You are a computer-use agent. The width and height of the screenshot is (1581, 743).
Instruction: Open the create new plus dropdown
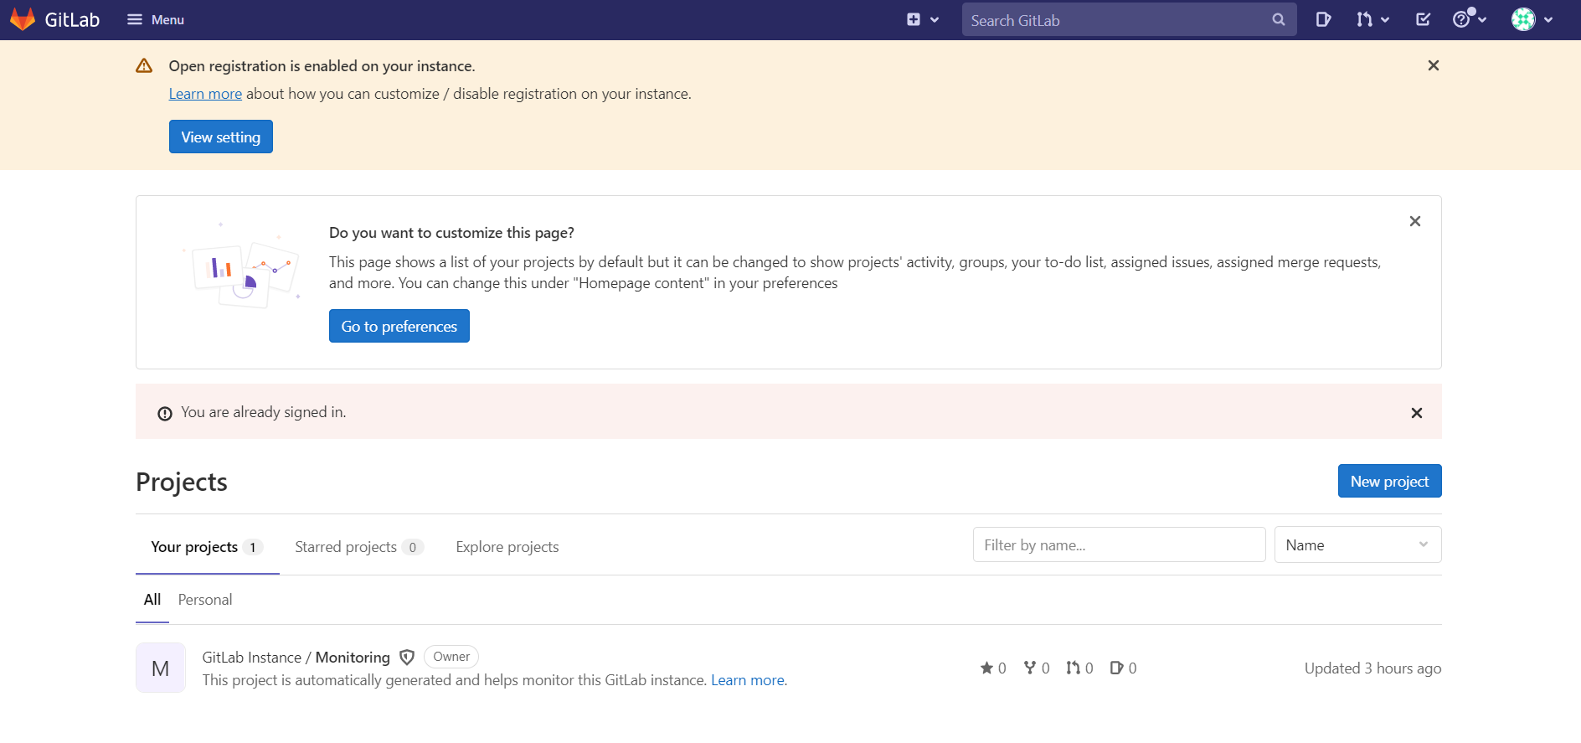[922, 19]
